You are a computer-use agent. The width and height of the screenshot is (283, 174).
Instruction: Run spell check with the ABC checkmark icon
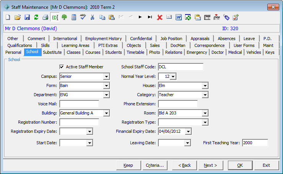pos(83,17)
